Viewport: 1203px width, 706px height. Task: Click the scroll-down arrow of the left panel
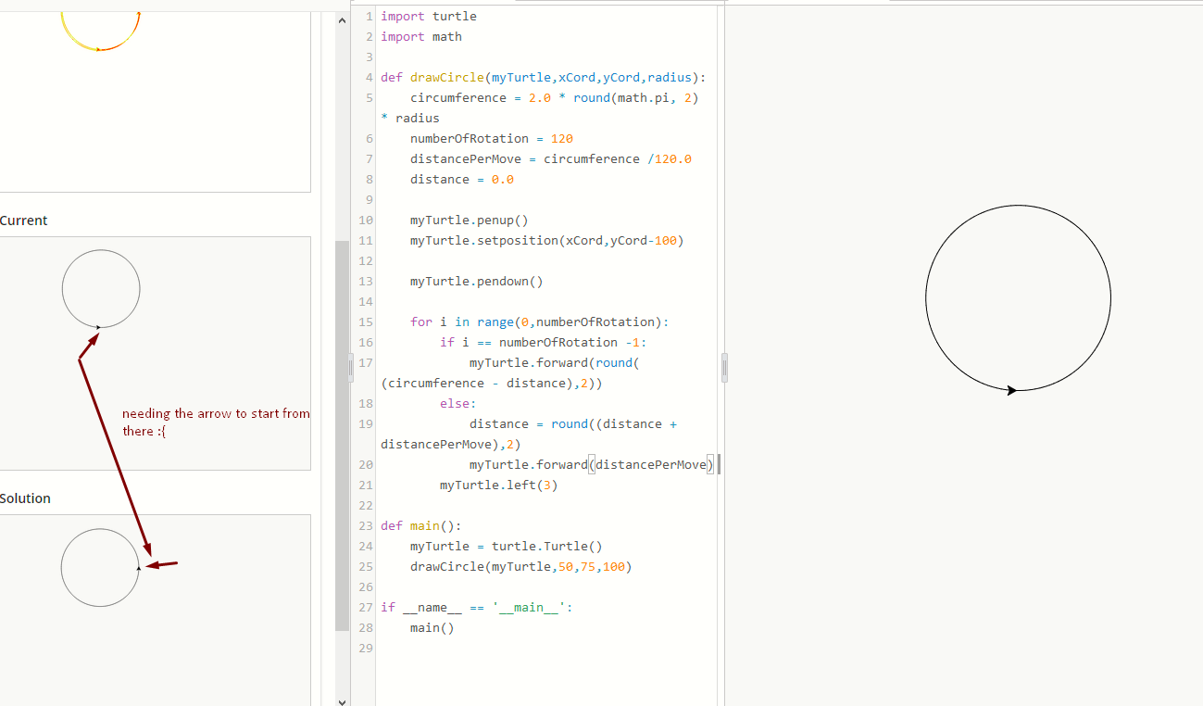[x=342, y=701]
